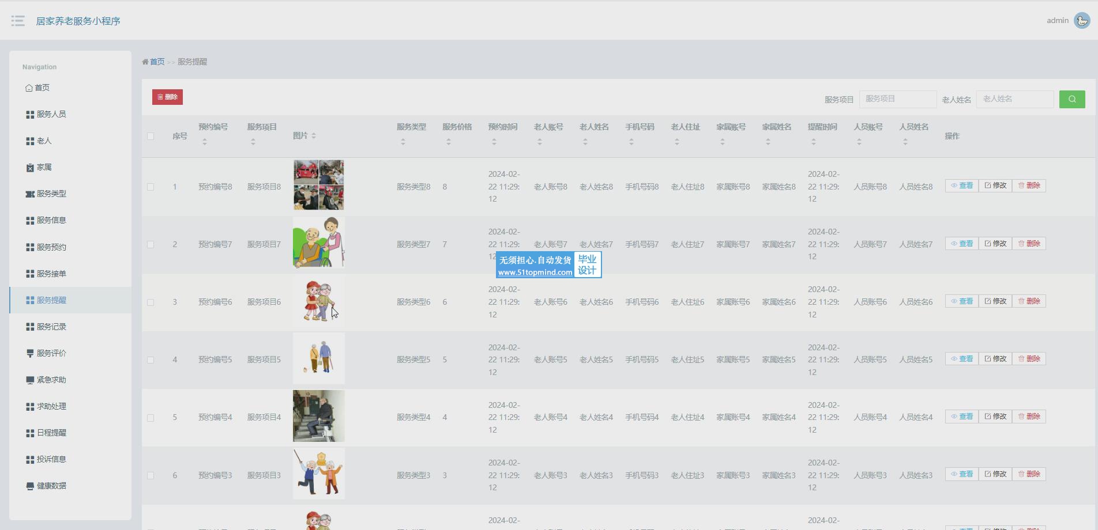This screenshot has height=530, width=1098.
Task: Click the 健康数据 icon in sidebar
Action: [30, 486]
